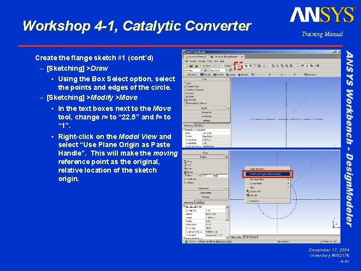Image resolution: width=361 pixels, height=271 pixels.
Task: Click the selection cursor icon inside dashed red box
Action: pyautogui.click(x=239, y=66)
